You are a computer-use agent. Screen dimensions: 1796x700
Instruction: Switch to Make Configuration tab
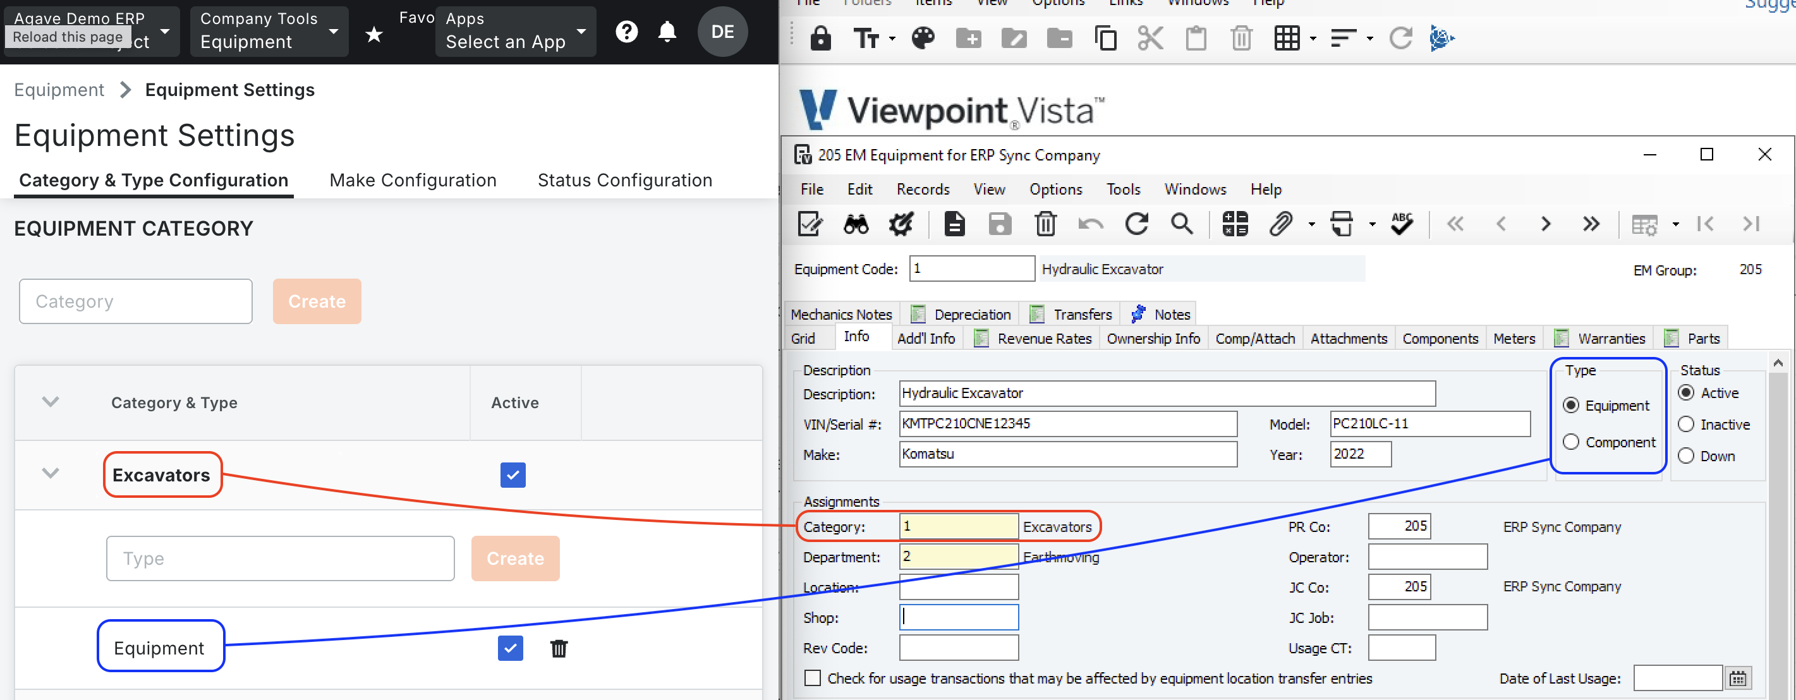413,180
